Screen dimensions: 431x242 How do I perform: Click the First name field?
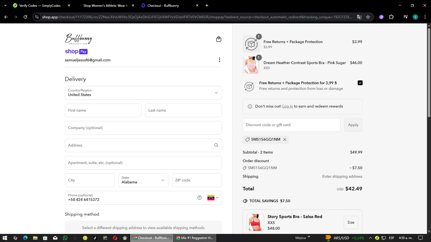pos(103,110)
